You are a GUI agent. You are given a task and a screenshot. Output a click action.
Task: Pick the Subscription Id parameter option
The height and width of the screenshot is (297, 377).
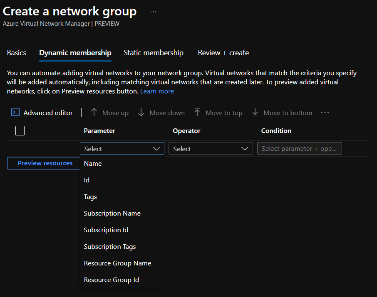click(x=106, y=230)
